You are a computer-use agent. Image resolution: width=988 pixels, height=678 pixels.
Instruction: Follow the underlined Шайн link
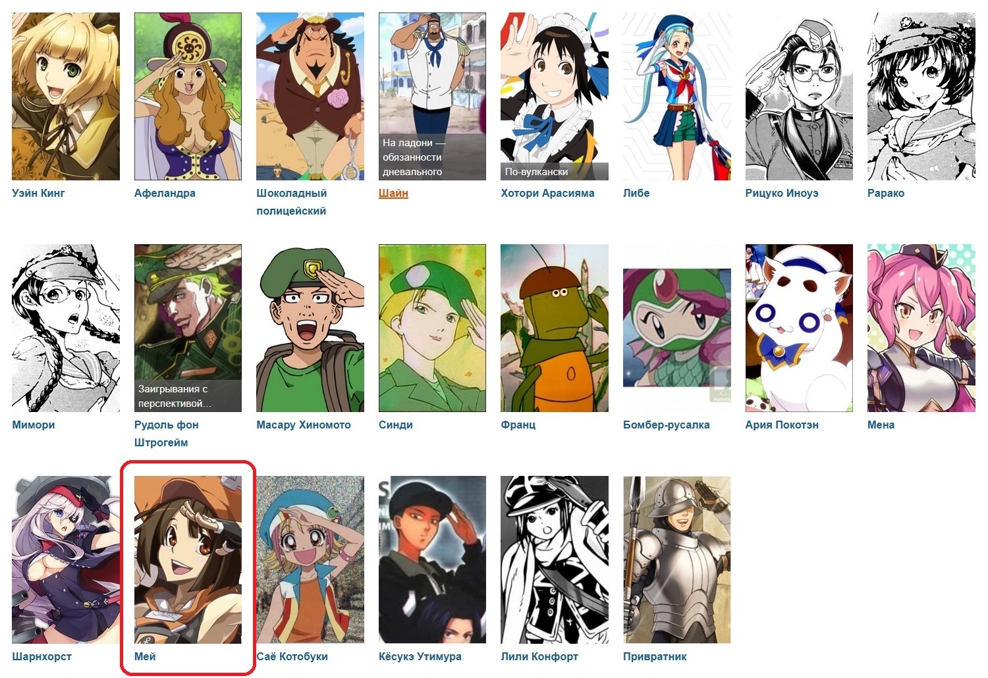point(393,193)
